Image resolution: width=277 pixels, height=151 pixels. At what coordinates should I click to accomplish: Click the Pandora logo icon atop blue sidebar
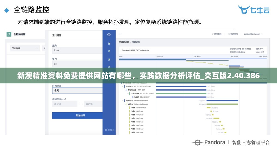[109, 35]
